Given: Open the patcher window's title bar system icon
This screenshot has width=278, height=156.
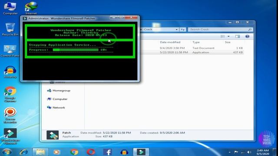Looking at the screenshot, I should (25, 18).
